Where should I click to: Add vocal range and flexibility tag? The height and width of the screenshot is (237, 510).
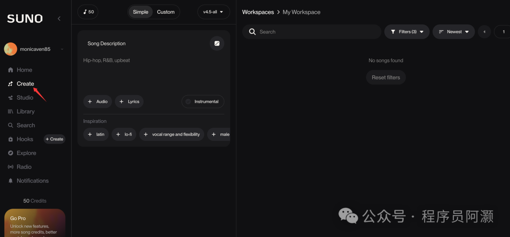[x=172, y=134]
